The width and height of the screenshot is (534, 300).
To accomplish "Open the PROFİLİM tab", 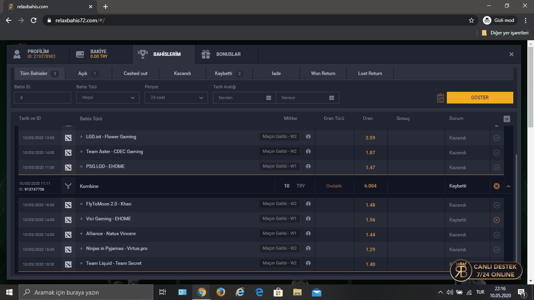I will point(38,54).
